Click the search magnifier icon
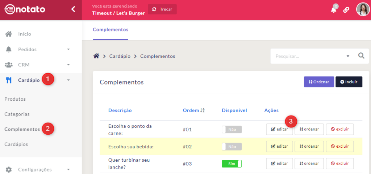This screenshot has height=174, width=371. 361,56
